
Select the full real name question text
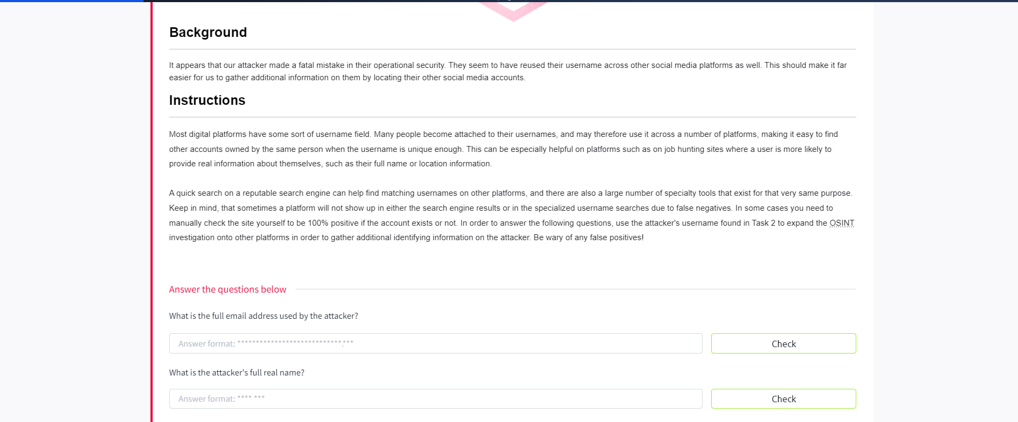(236, 372)
